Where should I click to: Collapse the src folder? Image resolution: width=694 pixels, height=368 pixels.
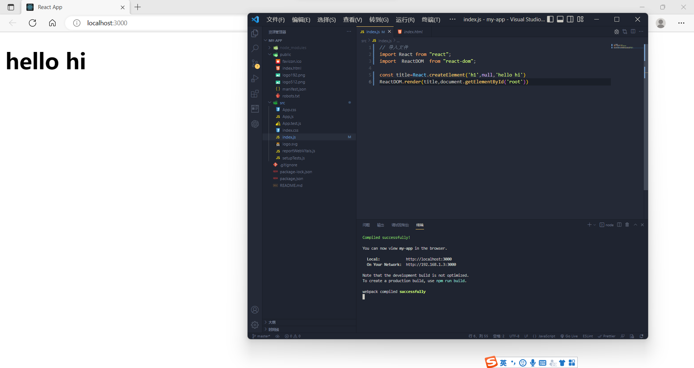(x=270, y=102)
